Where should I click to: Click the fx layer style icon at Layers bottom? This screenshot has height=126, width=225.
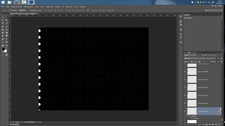(x=203, y=125)
